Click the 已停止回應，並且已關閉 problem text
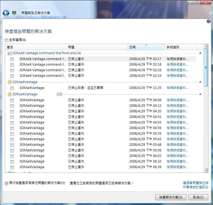 tap(86, 88)
